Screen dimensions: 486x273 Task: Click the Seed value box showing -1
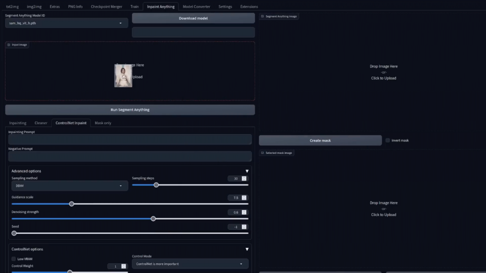coord(235,227)
